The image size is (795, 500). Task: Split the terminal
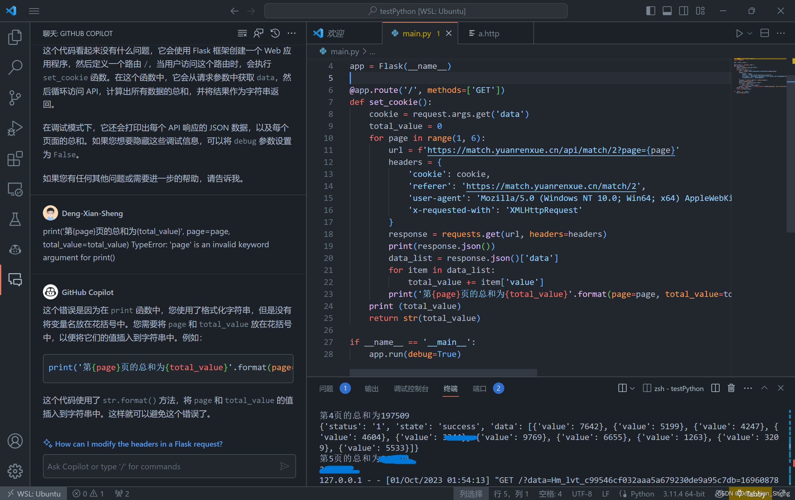pos(715,388)
